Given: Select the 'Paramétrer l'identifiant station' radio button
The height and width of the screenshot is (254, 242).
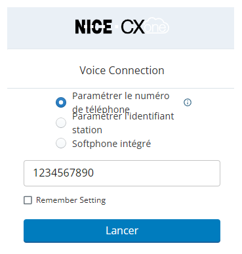Looking at the screenshot, I should tap(61, 123).
